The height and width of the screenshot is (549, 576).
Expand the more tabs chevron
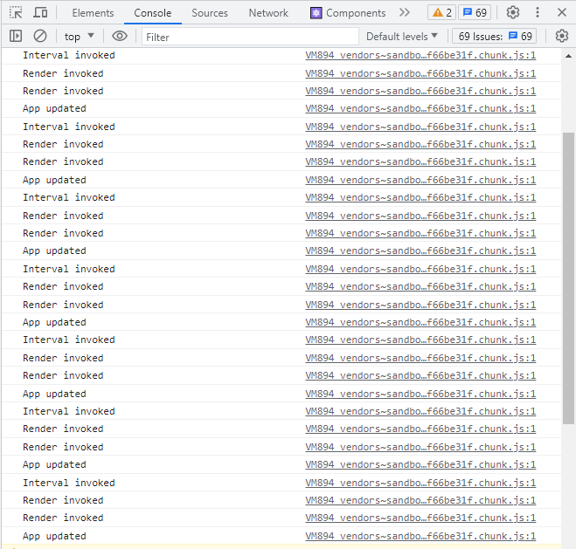pyautogui.click(x=405, y=12)
